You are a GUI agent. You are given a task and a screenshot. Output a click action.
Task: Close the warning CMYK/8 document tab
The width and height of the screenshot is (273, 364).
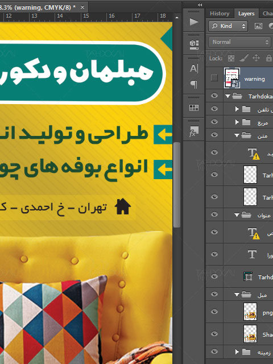coord(82,7)
